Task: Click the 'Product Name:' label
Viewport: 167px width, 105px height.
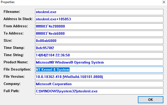Action: (x=16, y=62)
